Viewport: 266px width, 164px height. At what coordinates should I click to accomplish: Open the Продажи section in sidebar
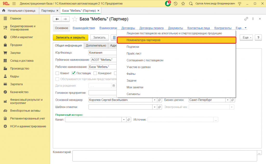tap(16, 45)
